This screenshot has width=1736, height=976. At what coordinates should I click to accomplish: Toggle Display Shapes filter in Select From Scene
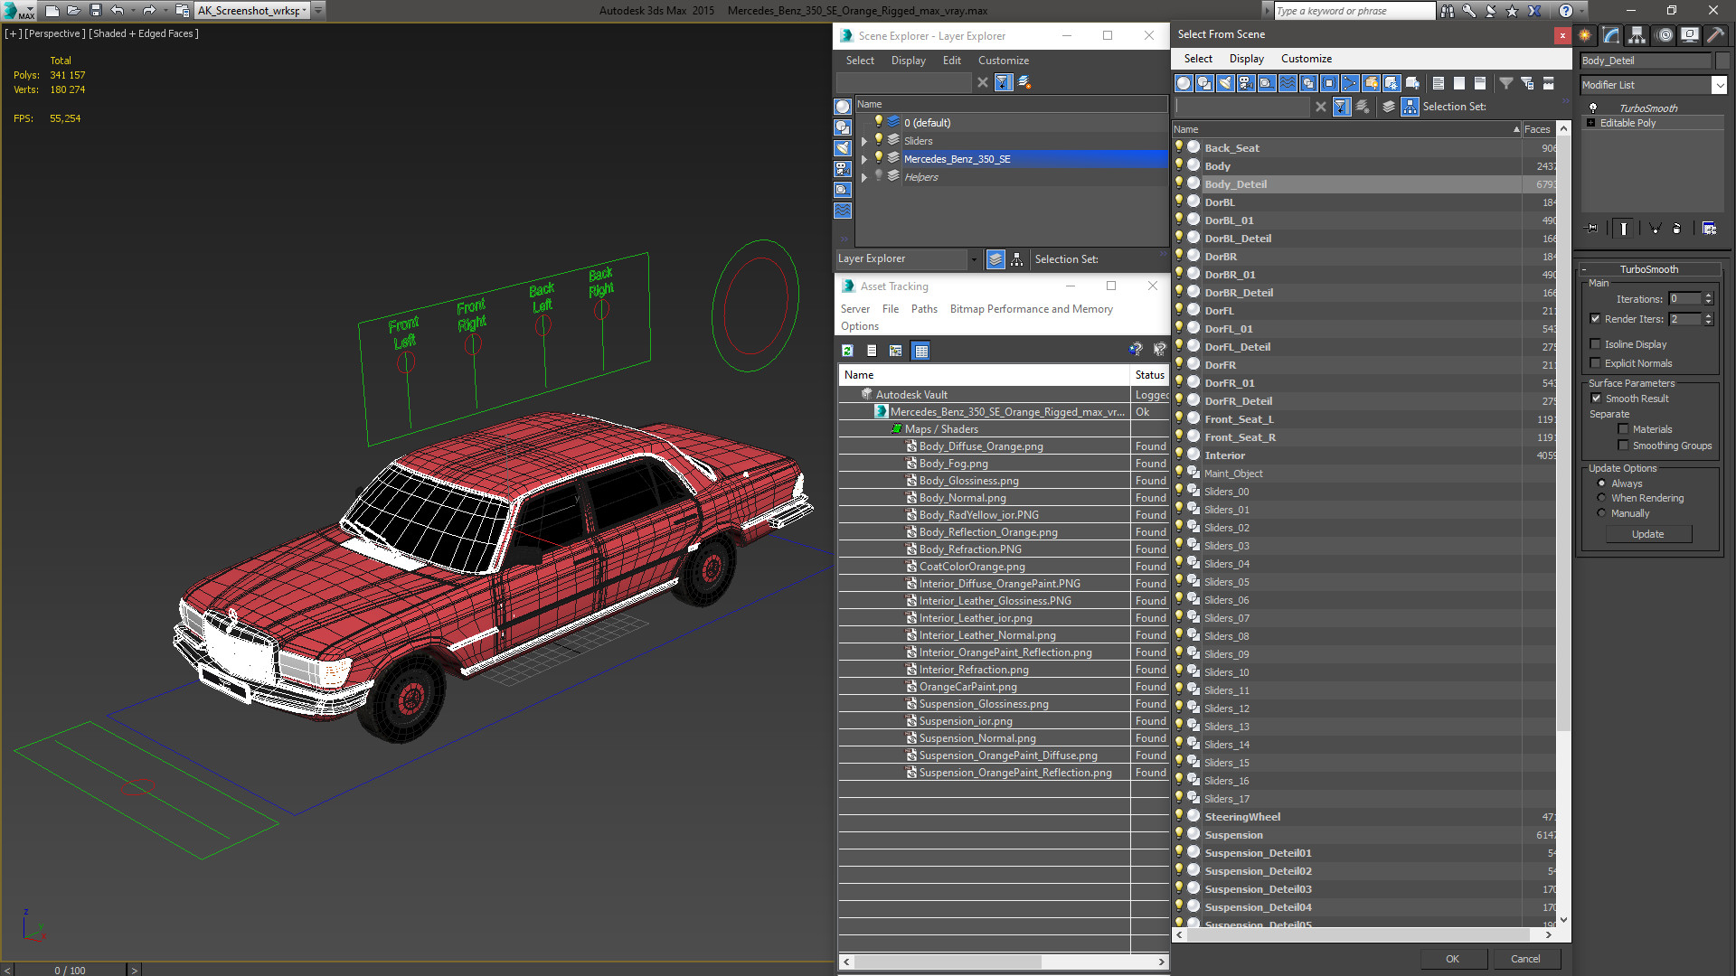click(1204, 83)
